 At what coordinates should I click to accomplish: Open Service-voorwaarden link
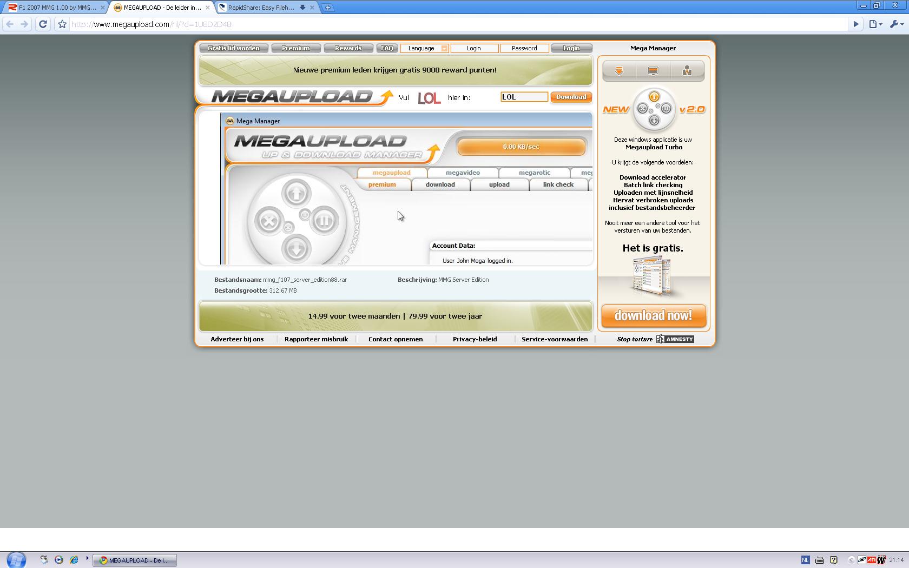tap(555, 339)
